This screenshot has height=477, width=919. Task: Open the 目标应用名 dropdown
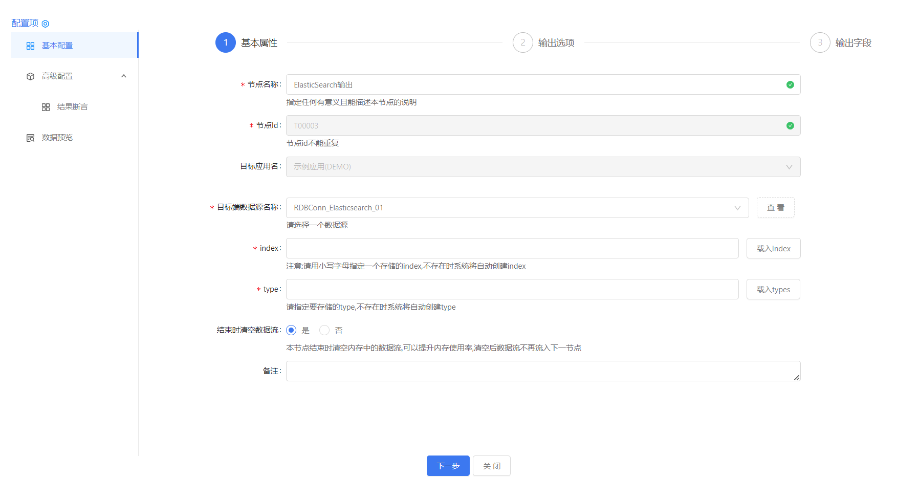coord(542,167)
